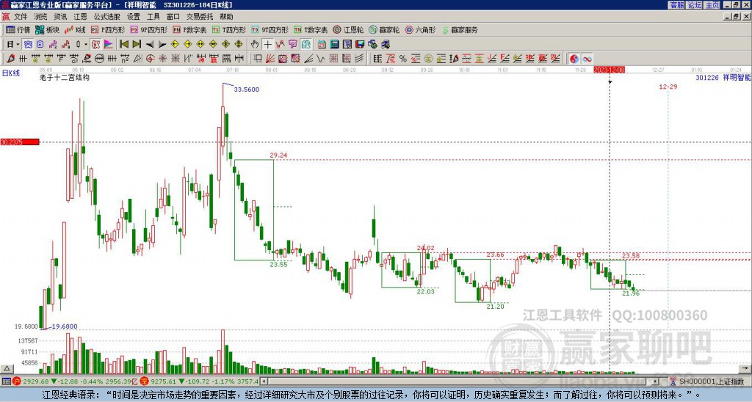Screen dimensions: 752x402
Task: Click the 301226 祥明智能 stock label
Action: pyautogui.click(x=723, y=77)
